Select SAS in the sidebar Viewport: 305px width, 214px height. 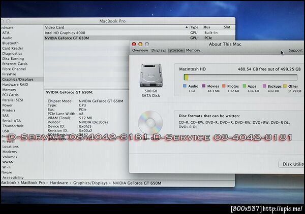click(x=6, y=116)
